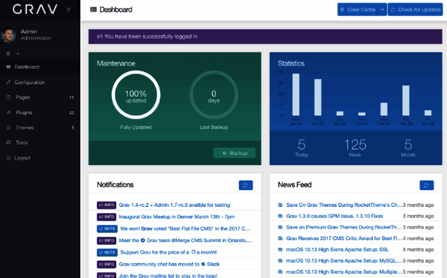
Task: Expand the Clear Cache dropdown arrow
Action: pyautogui.click(x=382, y=9)
